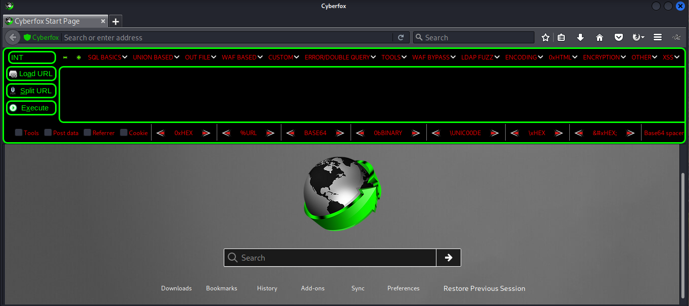The height and width of the screenshot is (306, 689).
Task: Encode 0xHEX with right arrow
Action: click(x=206, y=133)
